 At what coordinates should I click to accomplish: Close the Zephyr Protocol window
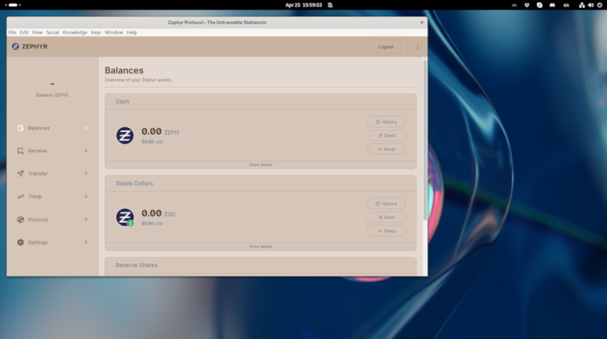click(x=422, y=22)
